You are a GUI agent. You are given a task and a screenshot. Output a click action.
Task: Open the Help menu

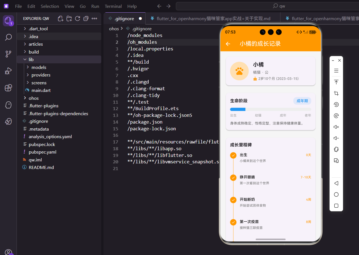pyautogui.click(x=132, y=6)
